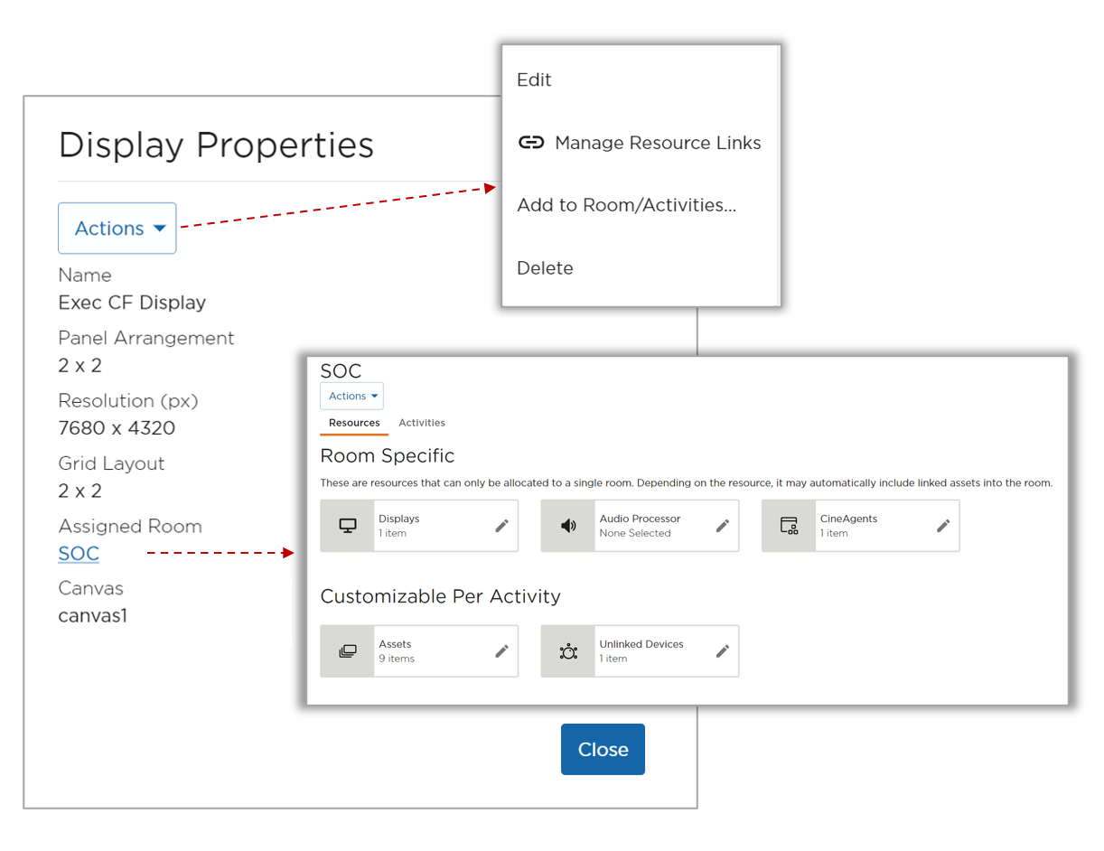Screen dimensions: 1104x851
Task: Switch to the Activities tab
Action: tap(421, 422)
